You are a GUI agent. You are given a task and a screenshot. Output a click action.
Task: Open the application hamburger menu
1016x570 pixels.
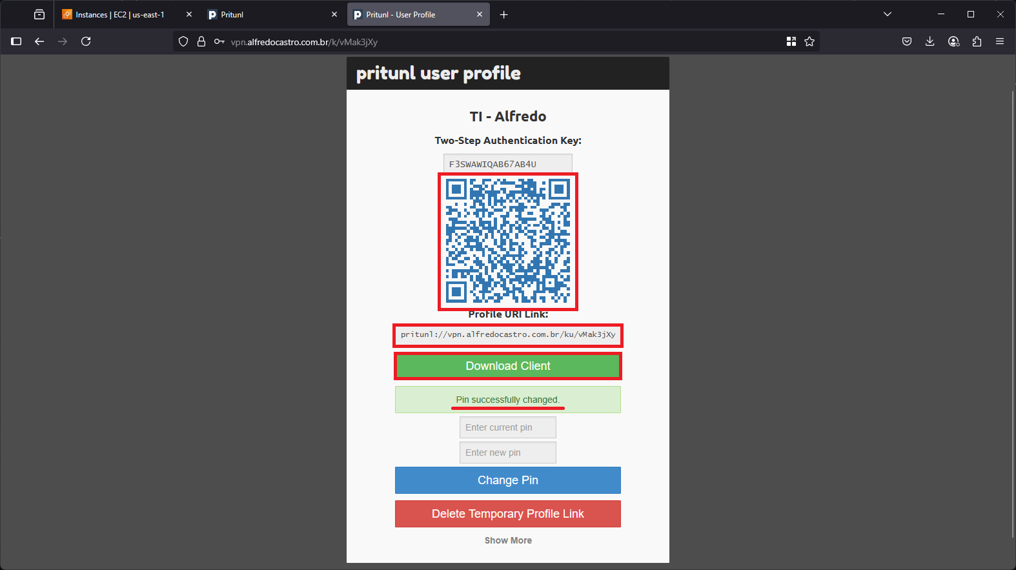1000,41
